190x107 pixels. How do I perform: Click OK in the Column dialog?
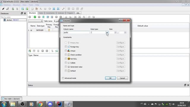pyautogui.click(x=110, y=78)
